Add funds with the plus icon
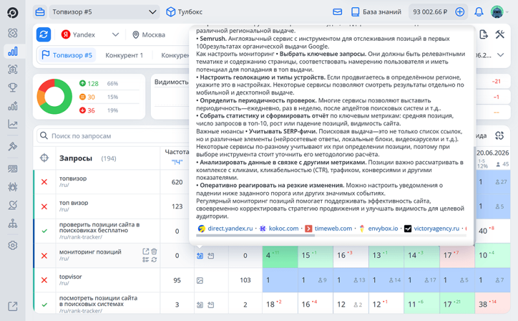Viewport: 518px width, 321px height. (460, 12)
